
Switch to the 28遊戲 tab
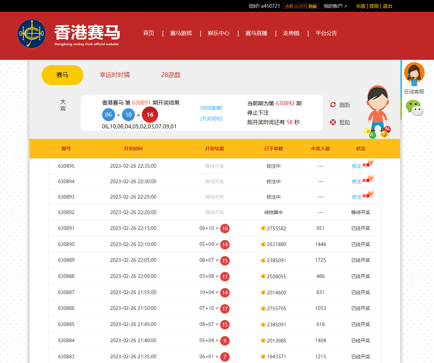(170, 75)
